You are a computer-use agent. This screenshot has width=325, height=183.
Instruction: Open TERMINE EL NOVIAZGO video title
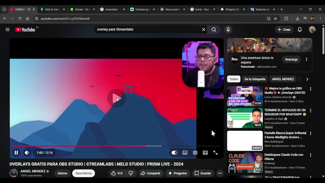pyautogui.click(x=285, y=112)
